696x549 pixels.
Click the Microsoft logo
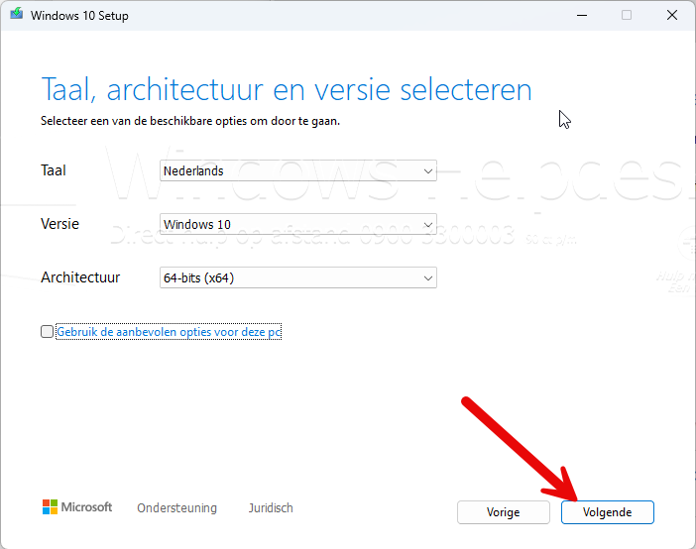click(x=77, y=506)
